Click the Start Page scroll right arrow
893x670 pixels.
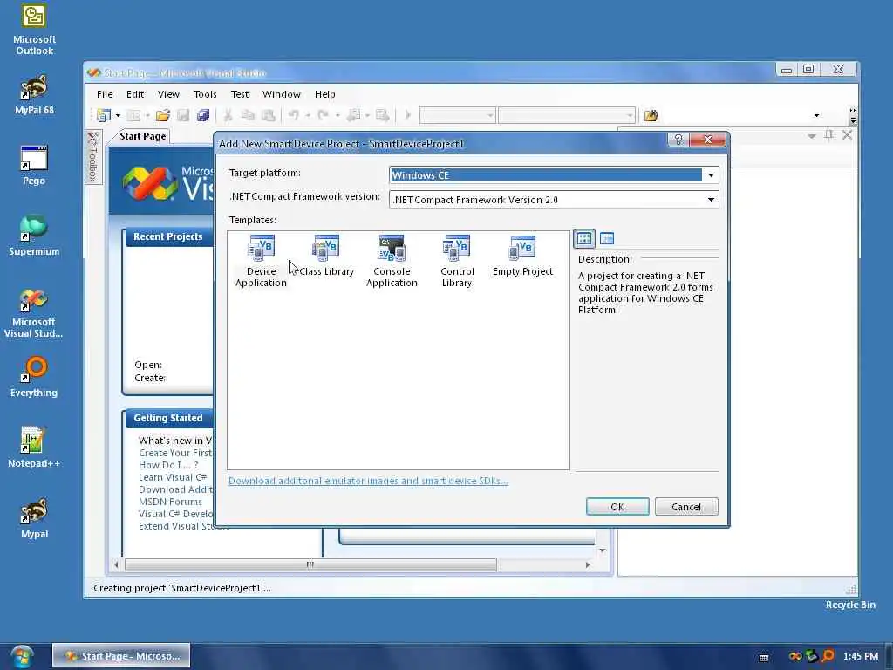(x=588, y=564)
